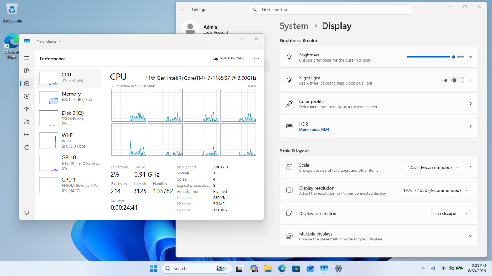Open Outlook from taskbar
Viewport: 492px width, 276px height.
[310, 269]
